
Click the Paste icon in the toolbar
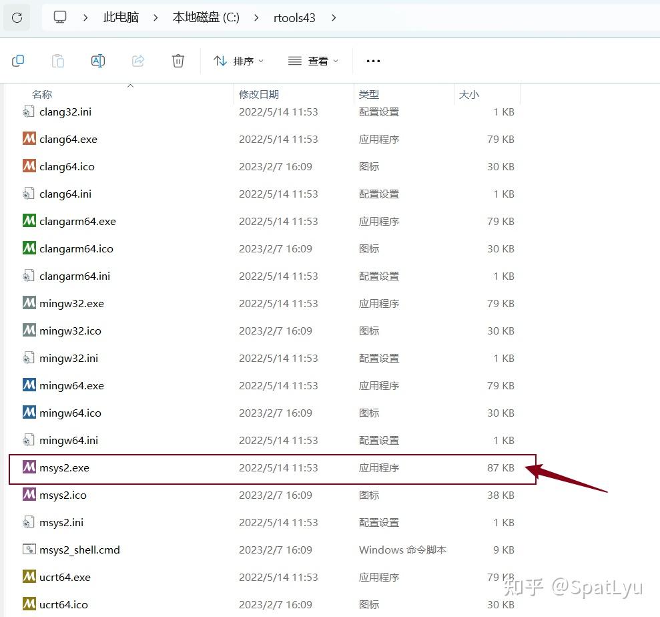tap(58, 61)
